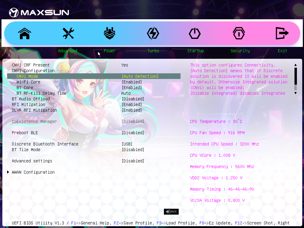Click the help text scrollbar thumb

coord(295,76)
